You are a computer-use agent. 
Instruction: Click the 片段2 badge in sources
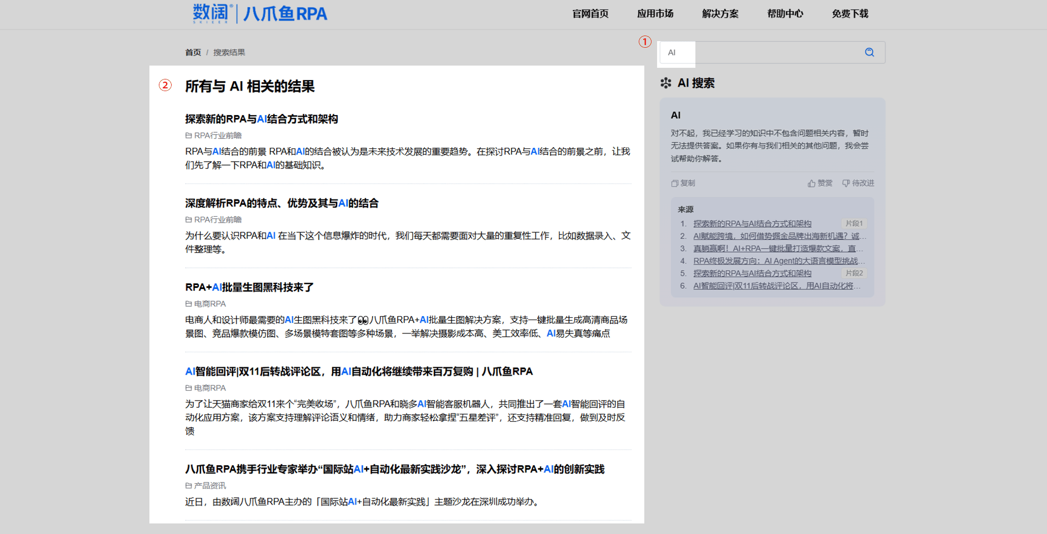(854, 273)
